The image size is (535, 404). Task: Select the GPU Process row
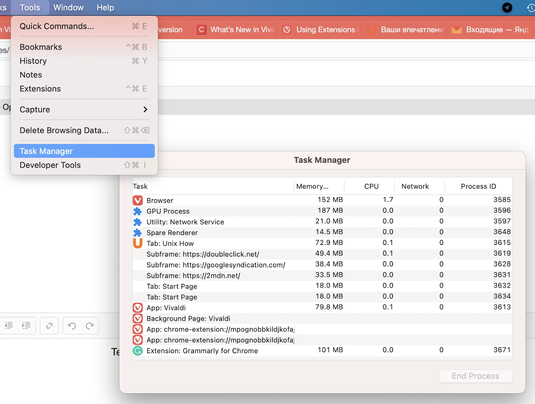tap(322, 211)
